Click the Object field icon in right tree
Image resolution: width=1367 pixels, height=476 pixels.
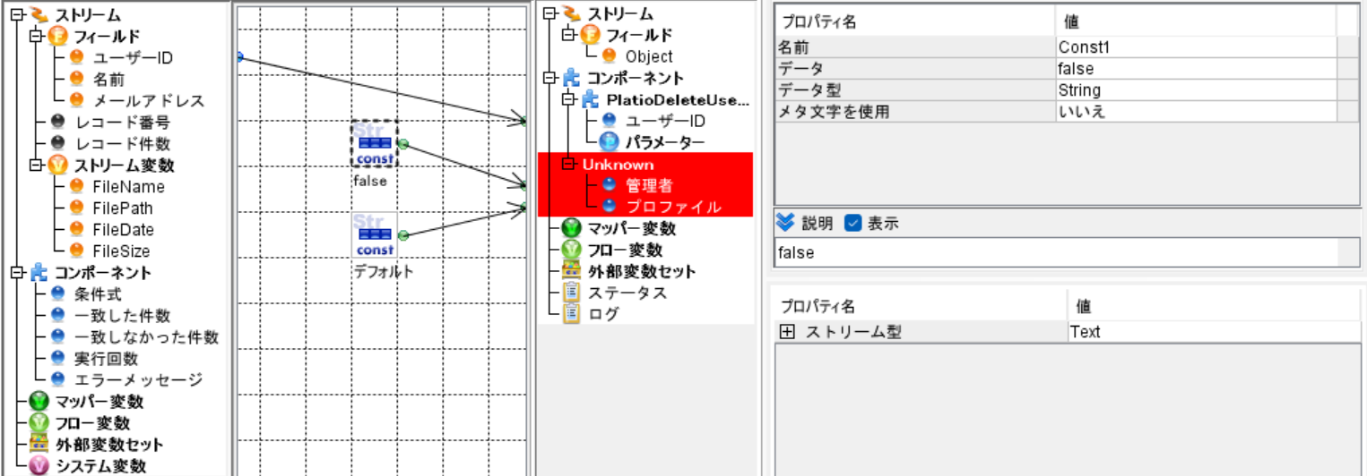click(x=609, y=56)
